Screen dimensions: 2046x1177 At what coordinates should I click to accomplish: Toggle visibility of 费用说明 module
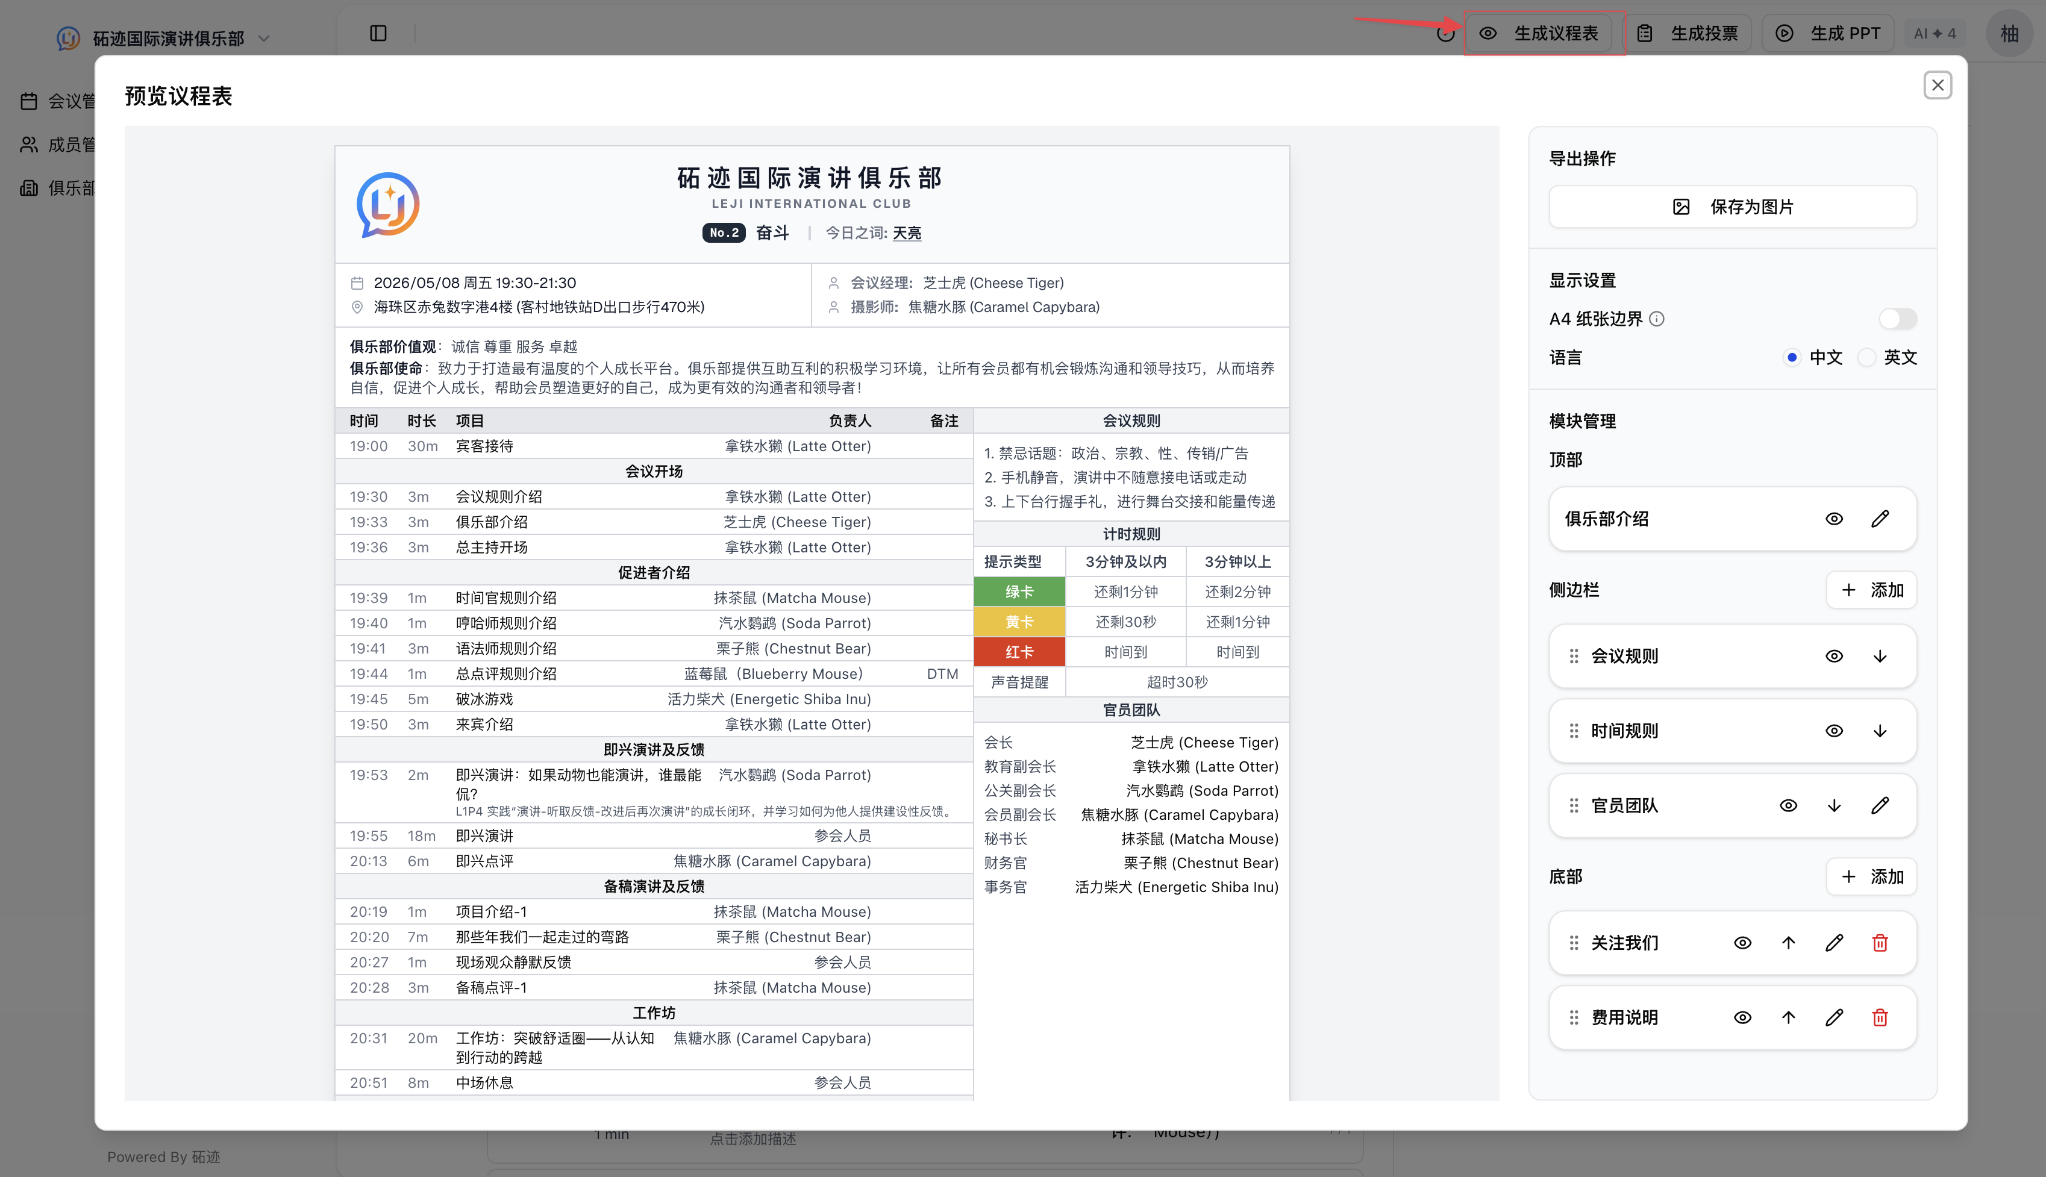[1742, 1018]
